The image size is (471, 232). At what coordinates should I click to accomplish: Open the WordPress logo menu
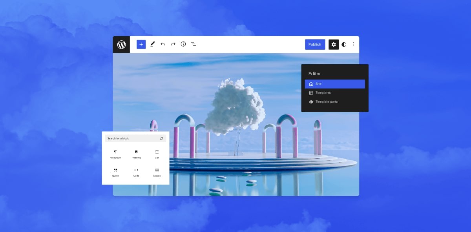coord(121,45)
